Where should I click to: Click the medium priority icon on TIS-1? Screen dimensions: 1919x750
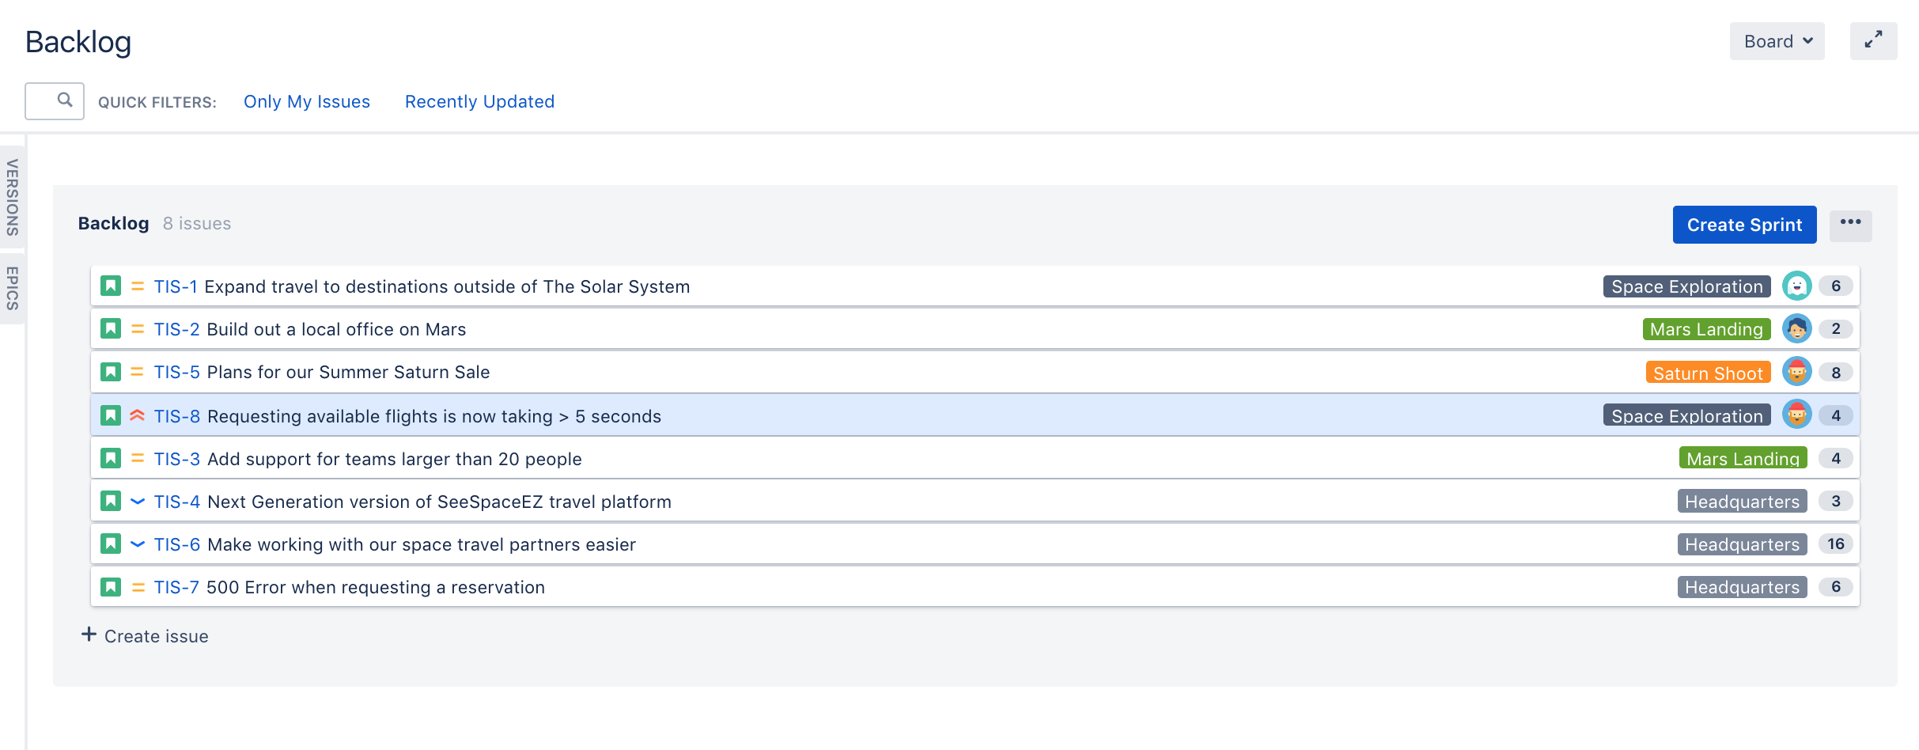click(x=138, y=286)
